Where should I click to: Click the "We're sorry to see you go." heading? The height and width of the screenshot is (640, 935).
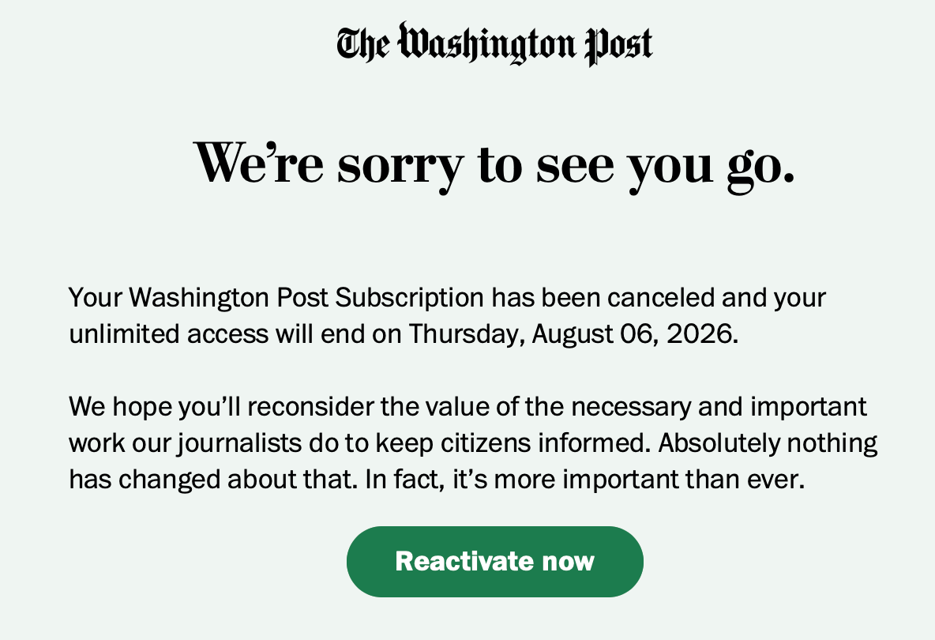point(494,164)
